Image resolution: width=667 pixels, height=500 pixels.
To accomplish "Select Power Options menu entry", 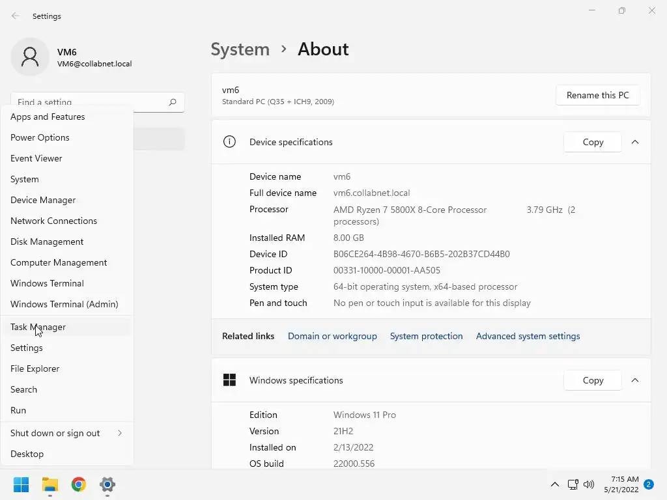I will 67,137.
